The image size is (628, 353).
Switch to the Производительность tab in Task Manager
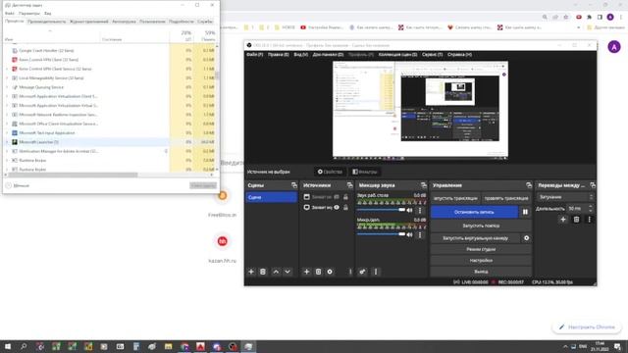click(x=46, y=22)
